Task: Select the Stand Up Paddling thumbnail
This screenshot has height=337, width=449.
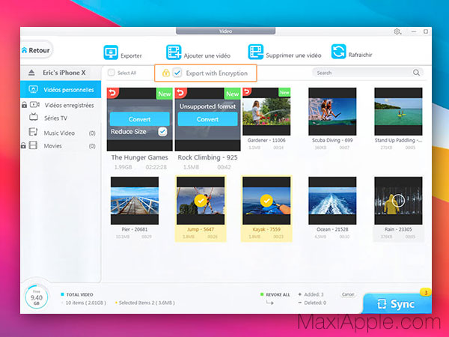Action: pyautogui.click(x=398, y=112)
